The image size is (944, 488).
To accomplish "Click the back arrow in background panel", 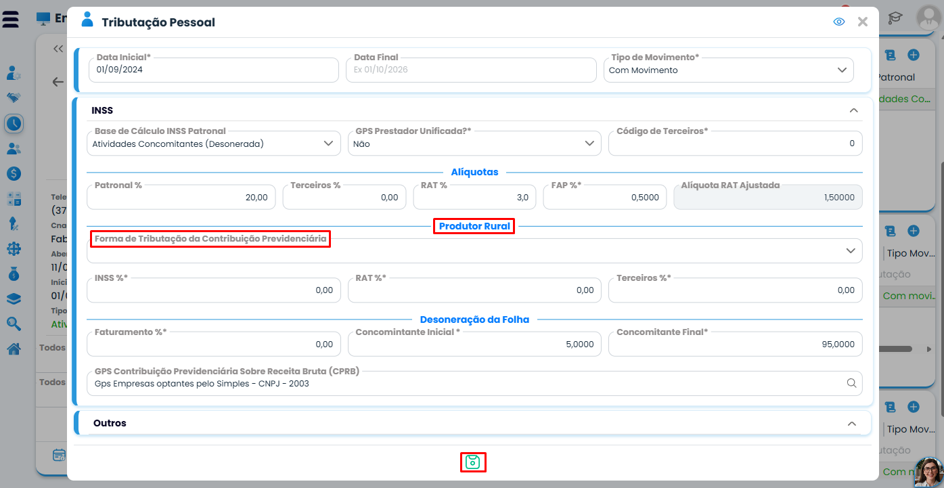I will click(x=58, y=82).
